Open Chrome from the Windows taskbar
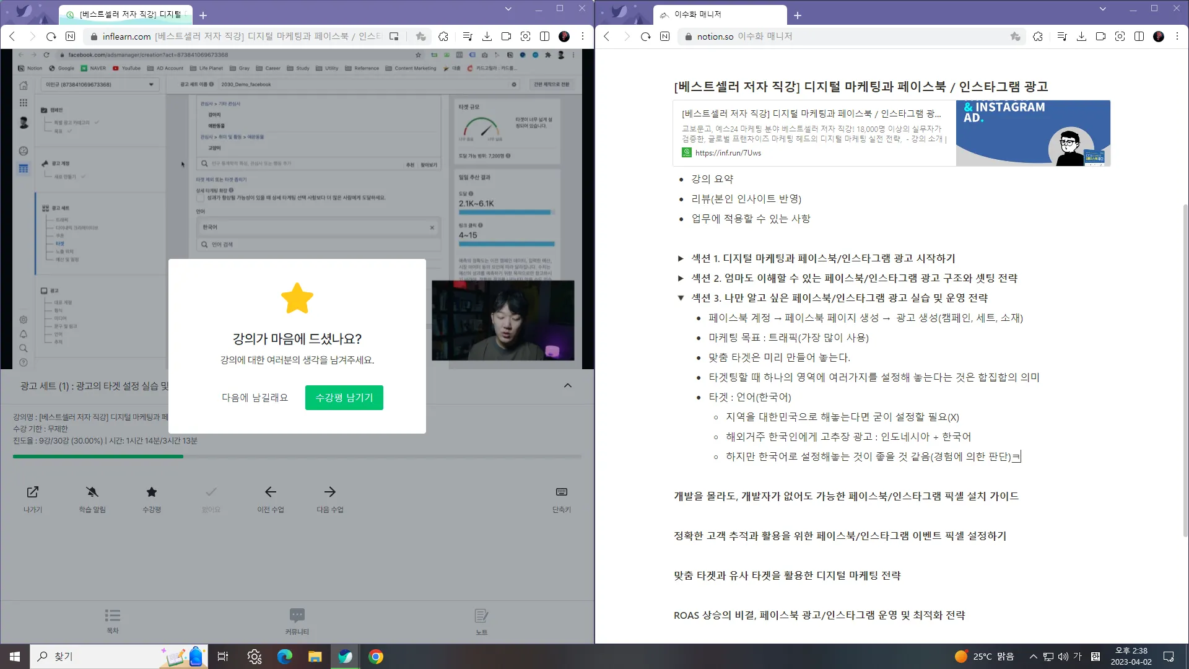This screenshot has width=1189, height=669. 376,657
